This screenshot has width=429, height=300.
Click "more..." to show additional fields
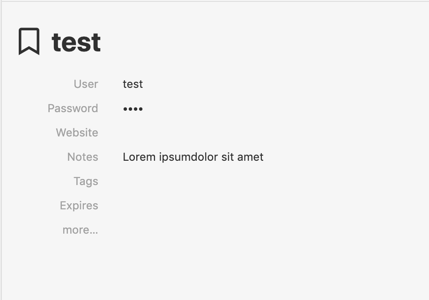(x=80, y=229)
